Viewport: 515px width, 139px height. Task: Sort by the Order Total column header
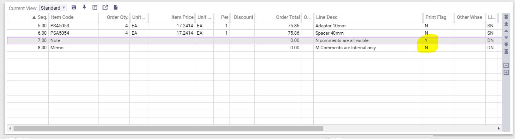(x=278, y=17)
